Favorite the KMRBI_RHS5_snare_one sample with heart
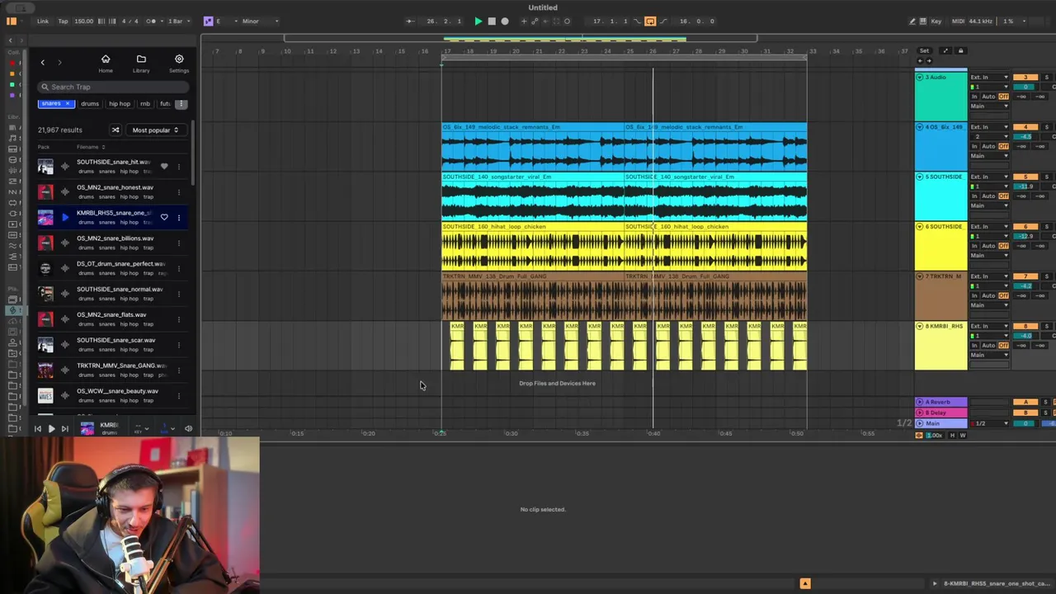This screenshot has height=594, width=1056. (x=164, y=217)
